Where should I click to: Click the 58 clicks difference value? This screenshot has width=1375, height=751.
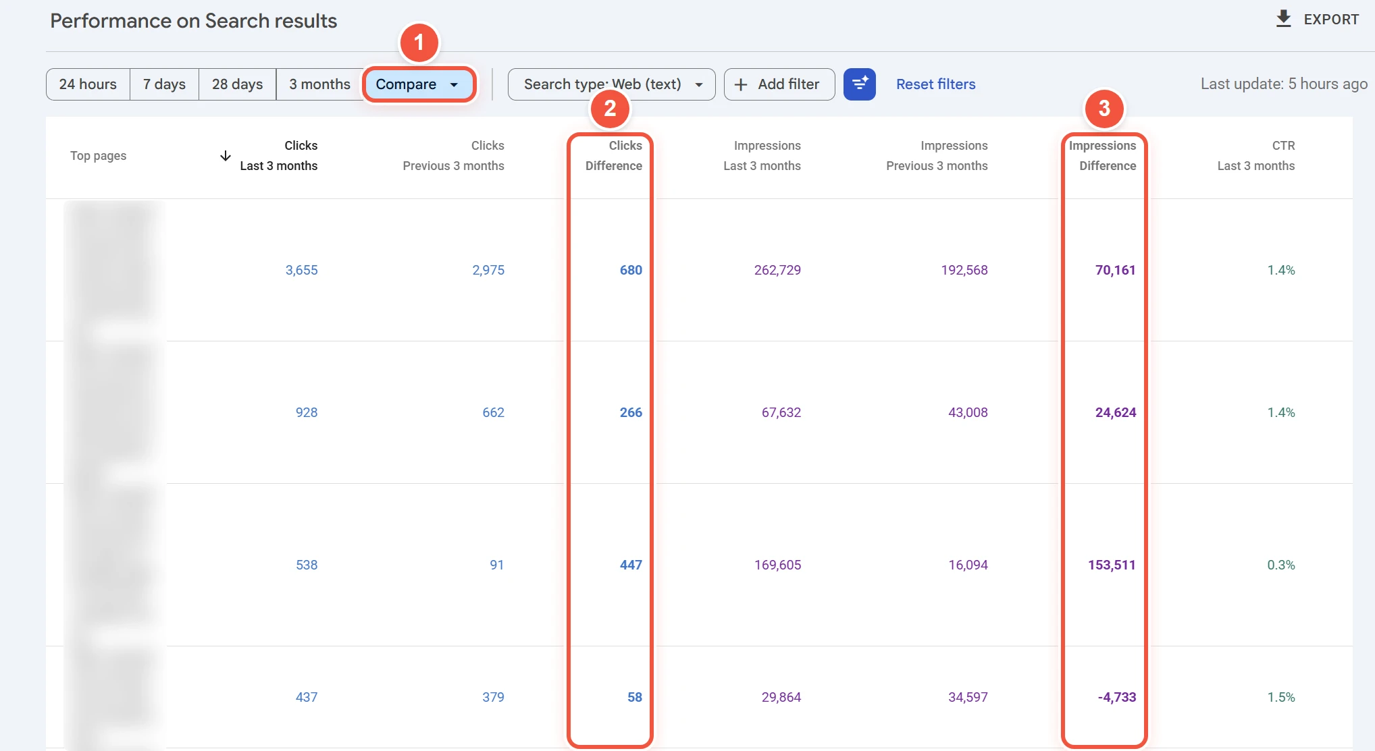[x=635, y=697]
